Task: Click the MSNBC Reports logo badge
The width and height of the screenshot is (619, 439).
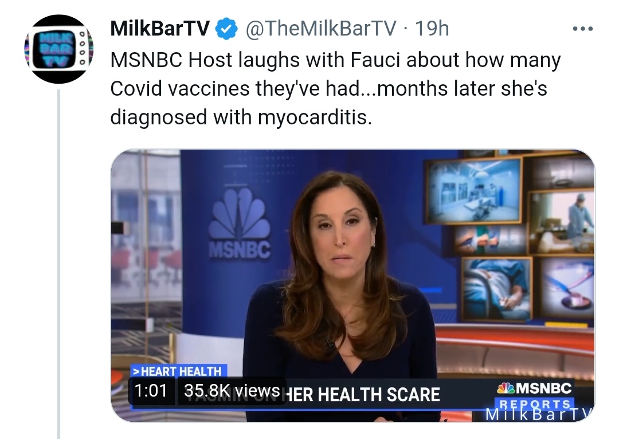Action: (535, 395)
